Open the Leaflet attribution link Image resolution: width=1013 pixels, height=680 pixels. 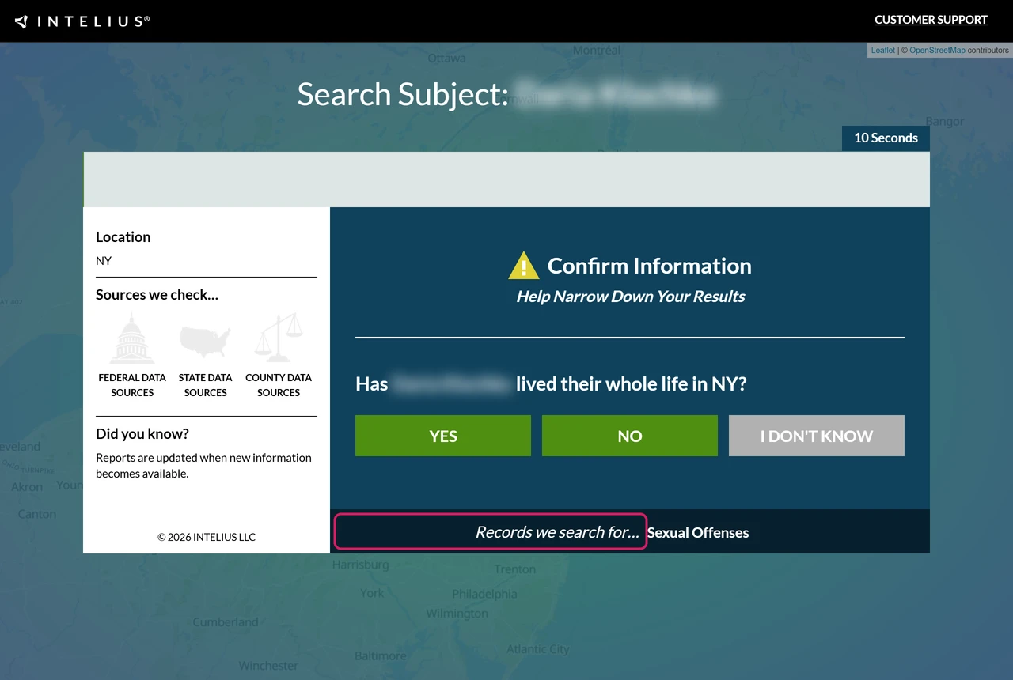click(x=883, y=50)
